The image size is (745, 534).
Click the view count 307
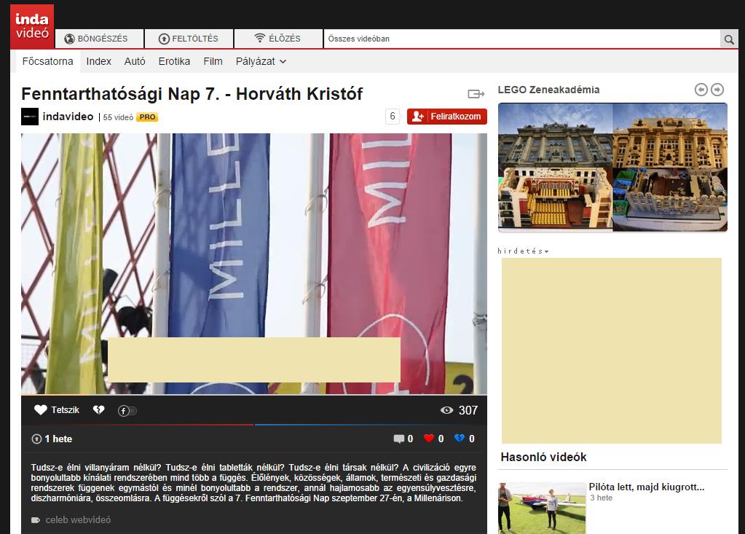pyautogui.click(x=468, y=410)
